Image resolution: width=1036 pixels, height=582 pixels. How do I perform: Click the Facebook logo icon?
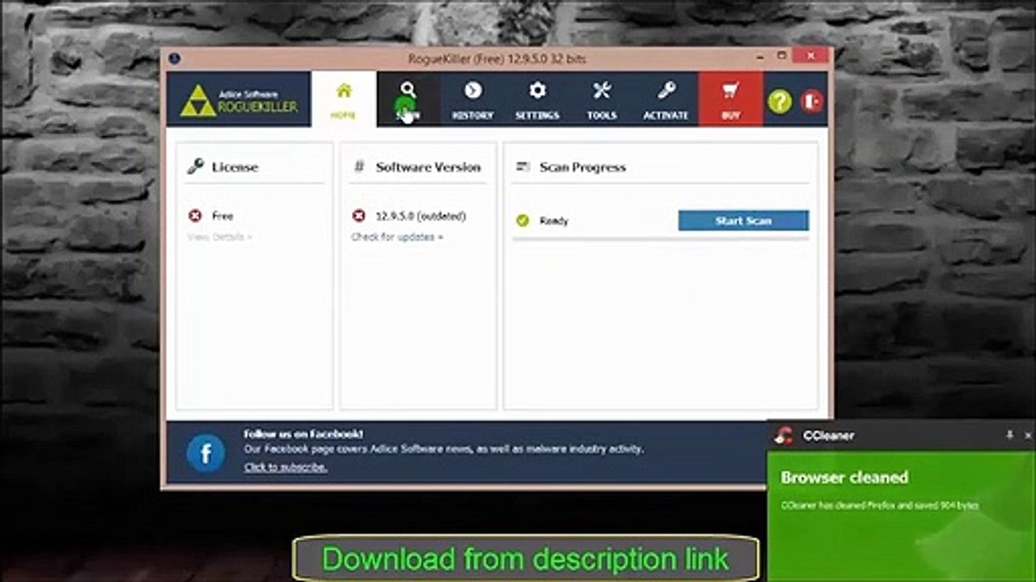pyautogui.click(x=206, y=453)
